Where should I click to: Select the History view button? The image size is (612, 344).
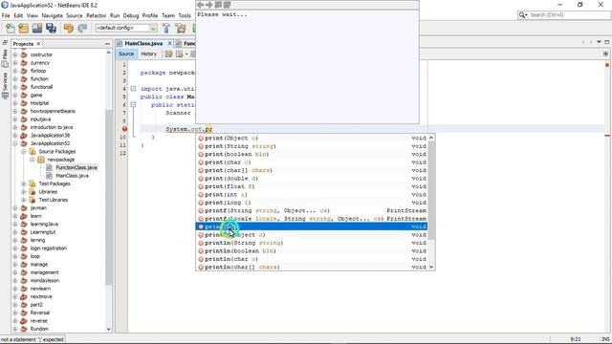coord(149,54)
